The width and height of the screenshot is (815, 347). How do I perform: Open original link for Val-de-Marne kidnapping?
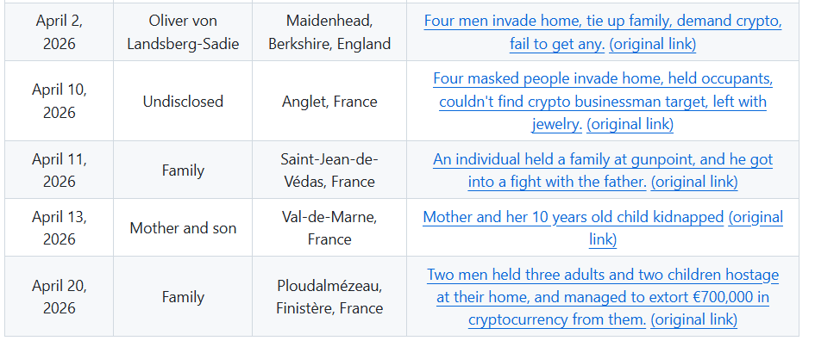[755, 217]
